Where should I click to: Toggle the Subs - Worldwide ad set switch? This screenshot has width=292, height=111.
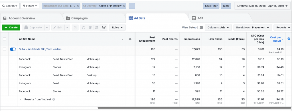click(13, 49)
